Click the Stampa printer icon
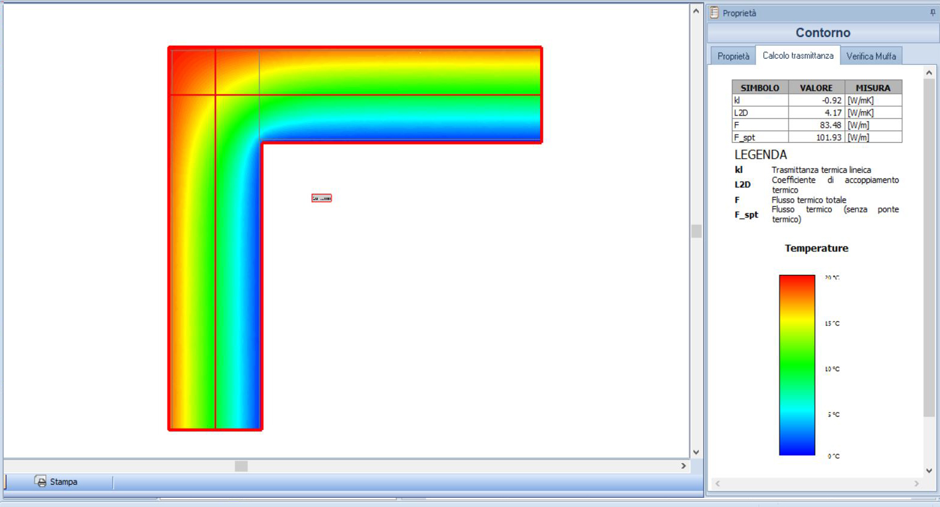 tap(41, 482)
